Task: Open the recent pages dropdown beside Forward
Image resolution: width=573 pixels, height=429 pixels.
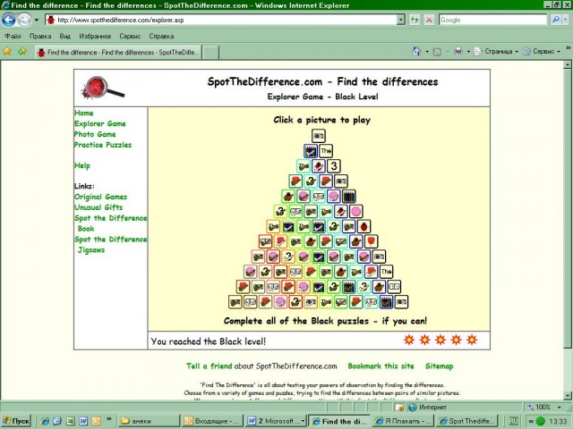Action: point(36,20)
